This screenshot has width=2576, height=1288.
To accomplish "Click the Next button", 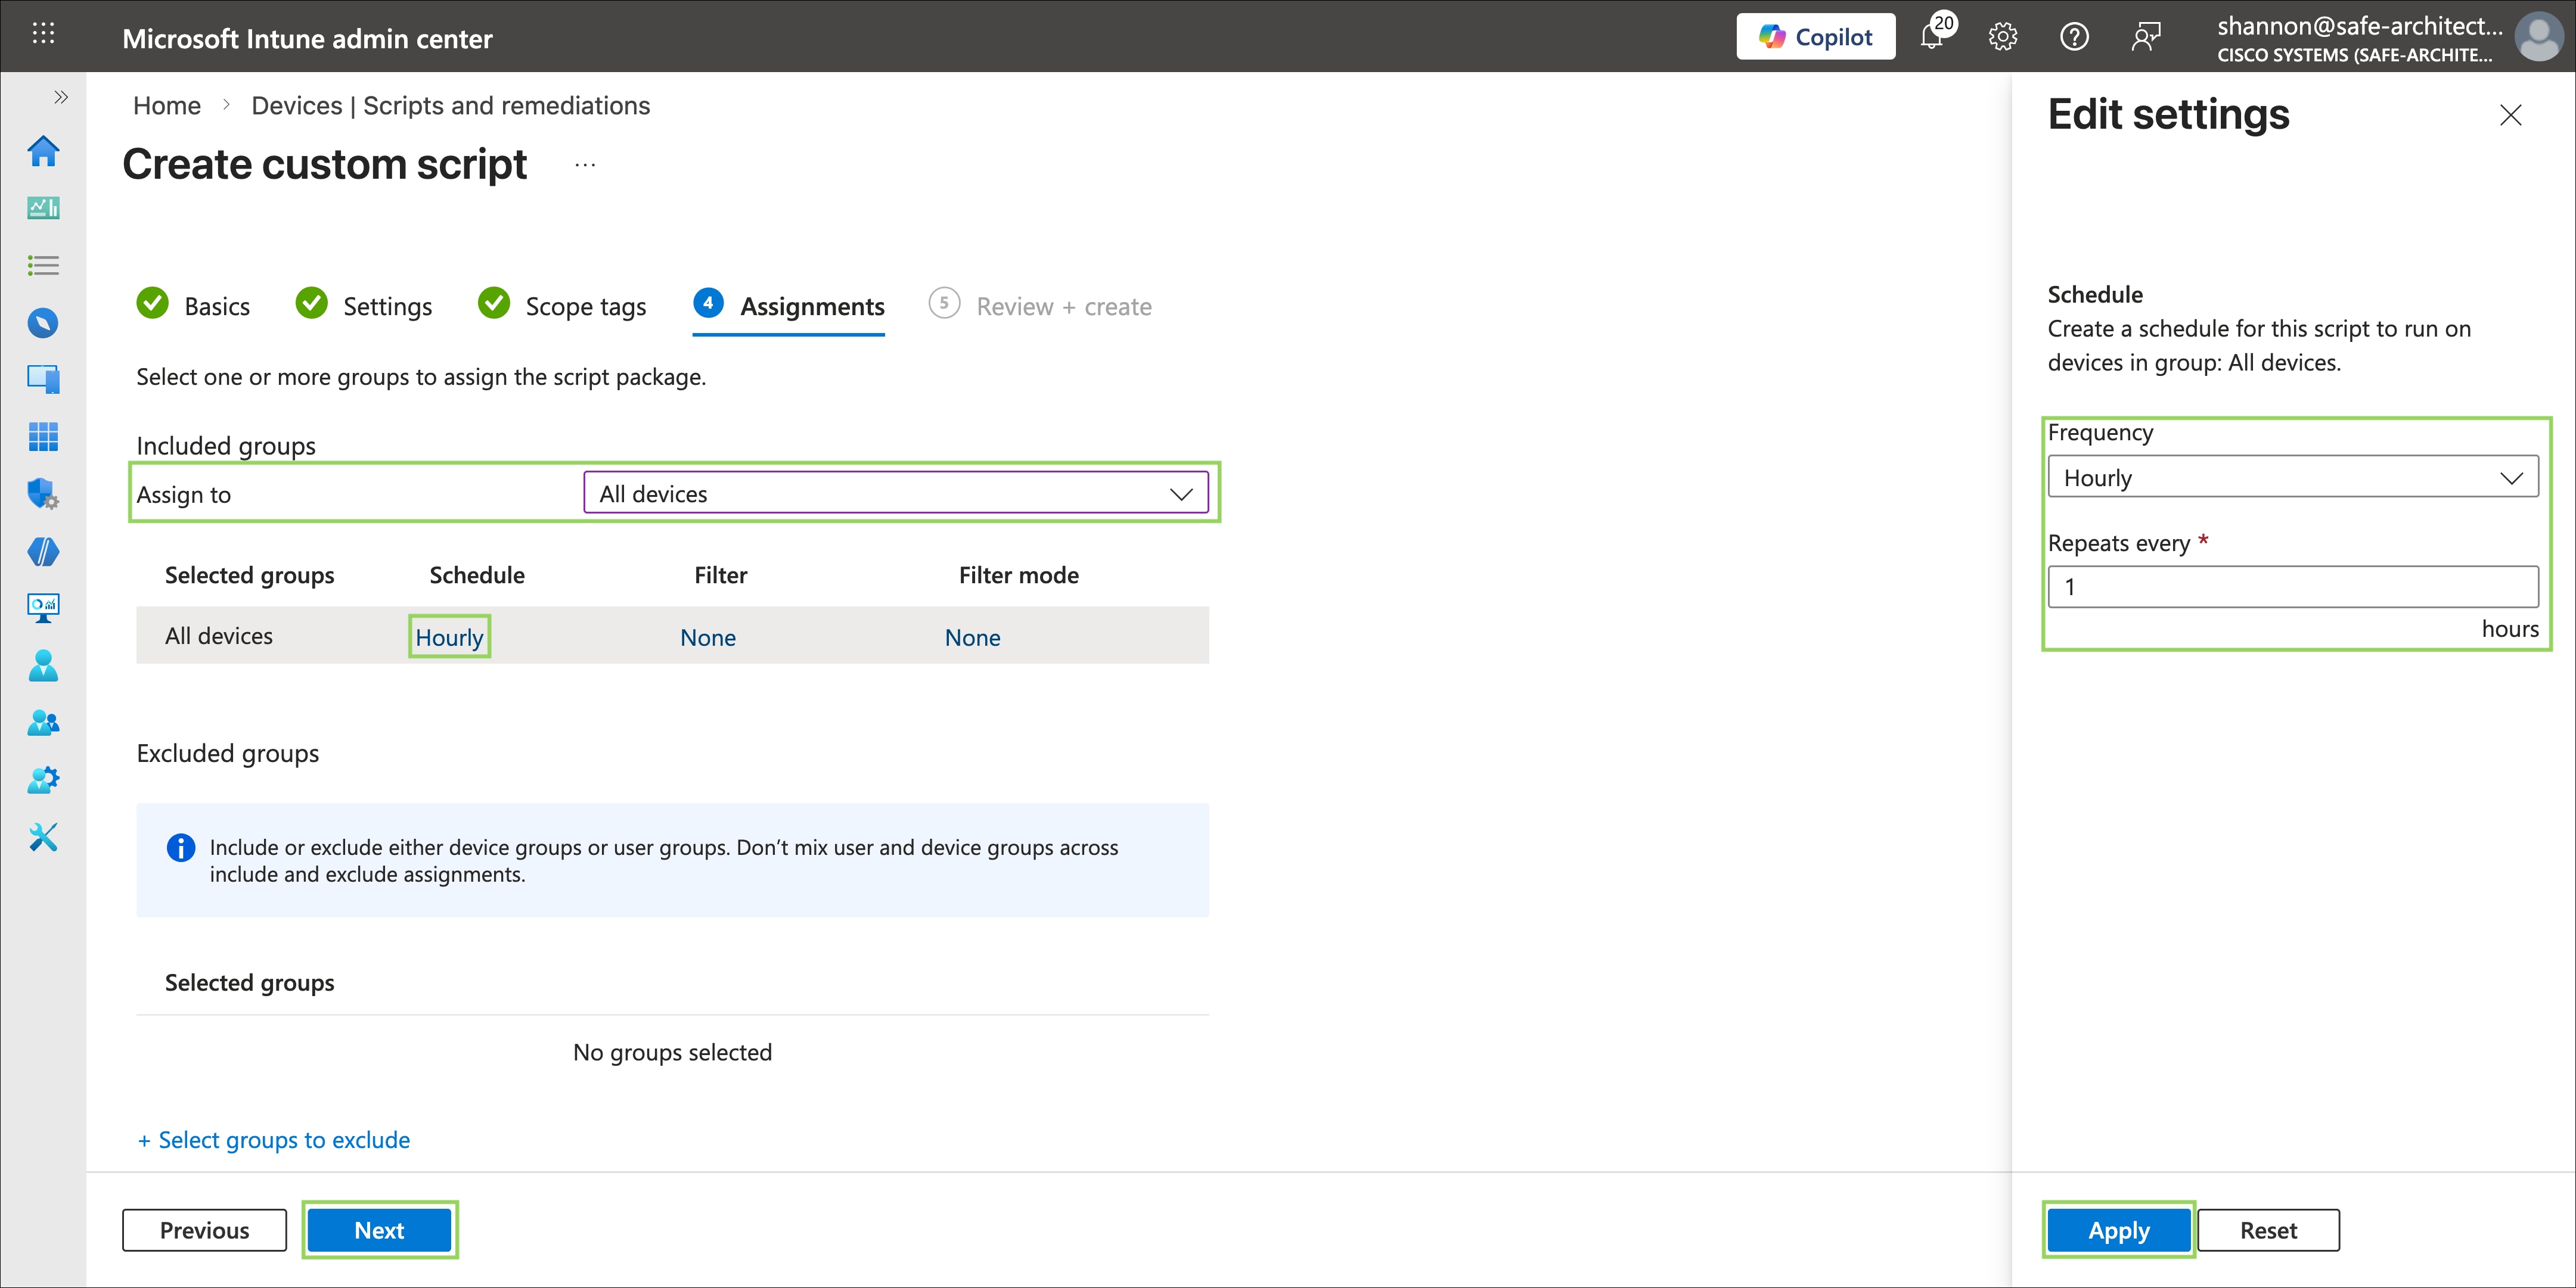I will (379, 1230).
